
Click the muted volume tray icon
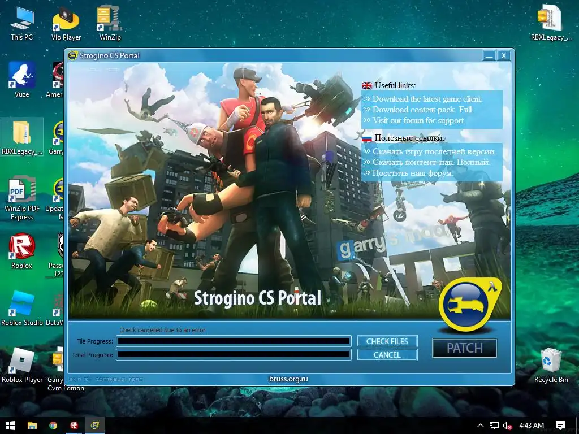[507, 426]
